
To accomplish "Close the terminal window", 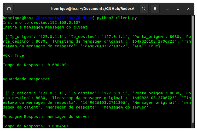I will pyautogui.click(x=188, y=9).
